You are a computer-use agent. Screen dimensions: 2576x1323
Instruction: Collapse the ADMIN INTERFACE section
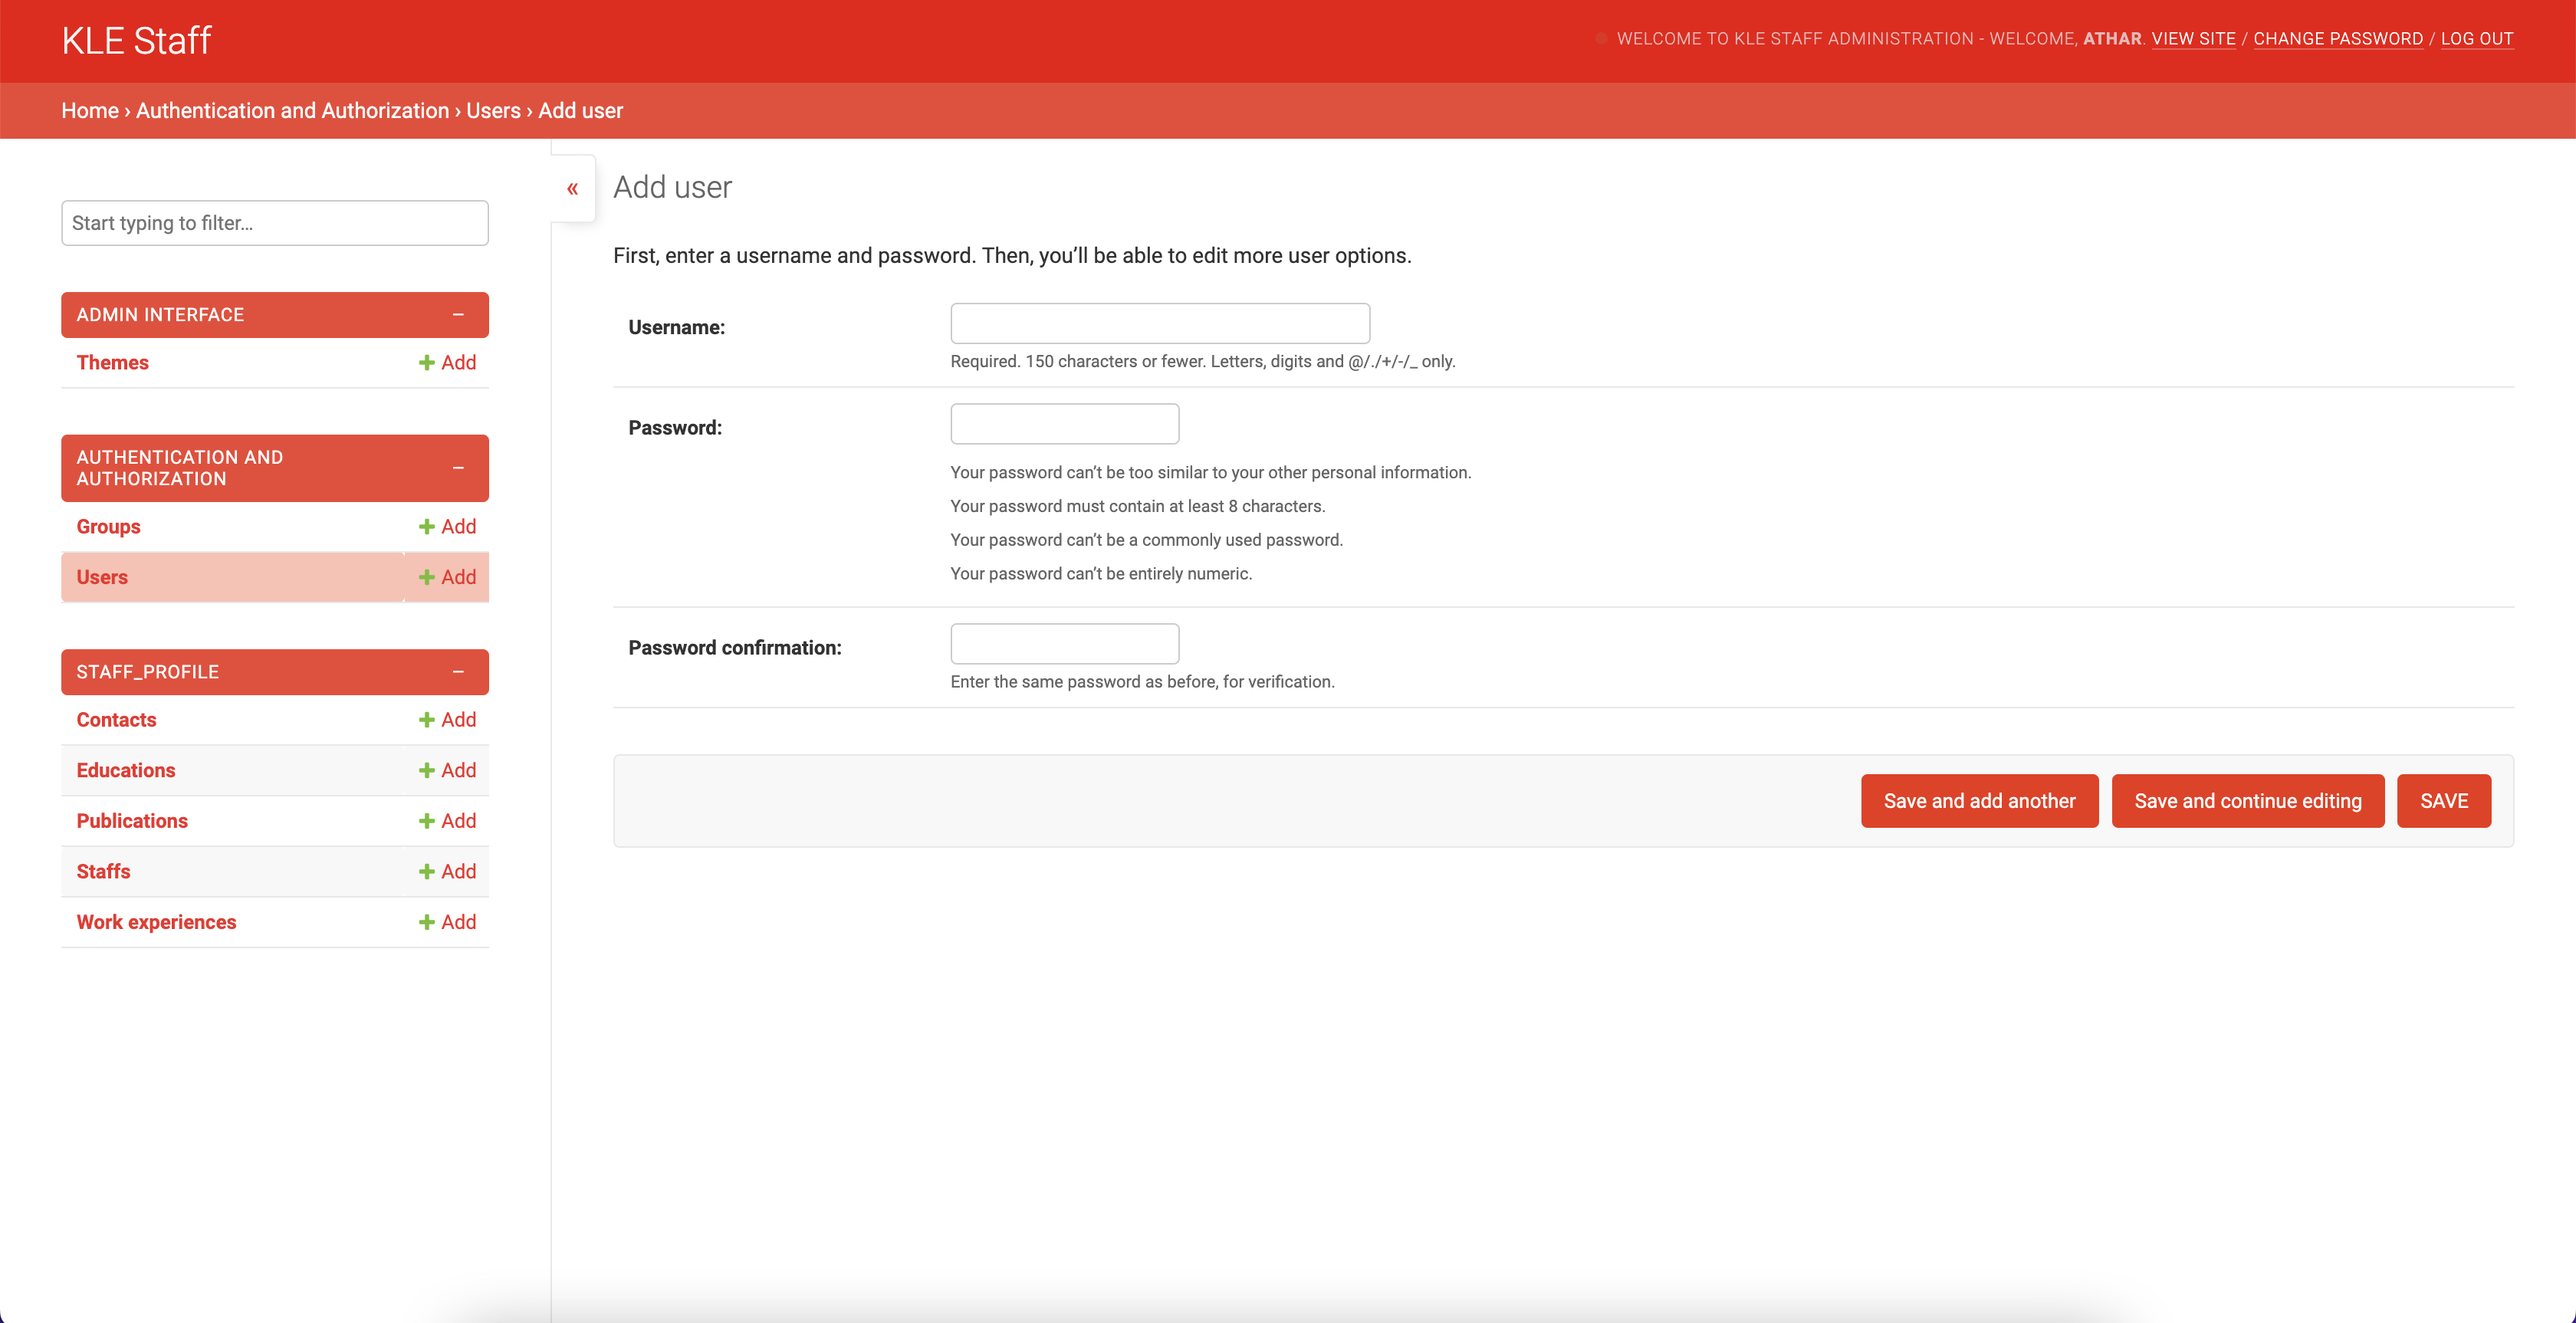pyautogui.click(x=460, y=314)
